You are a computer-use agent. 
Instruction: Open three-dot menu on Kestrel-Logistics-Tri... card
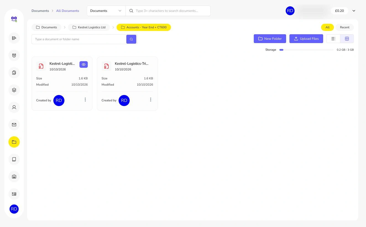click(150, 100)
